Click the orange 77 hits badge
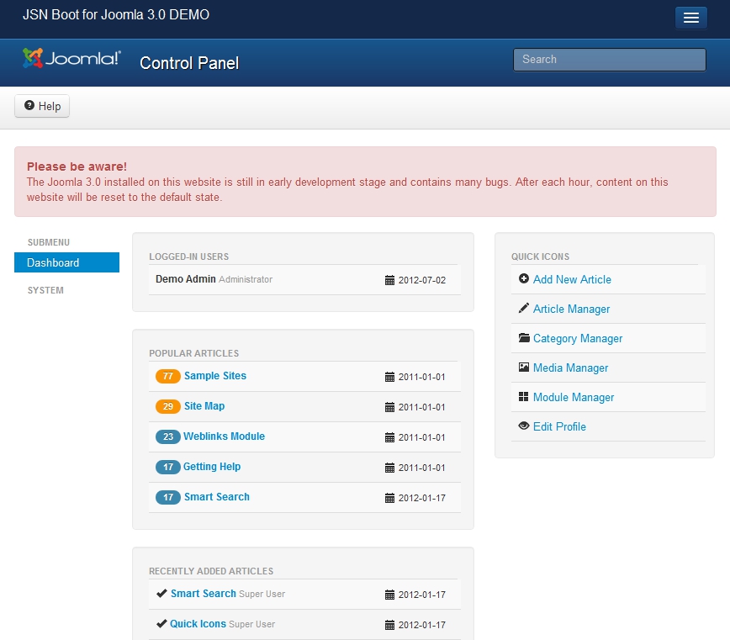 coord(168,376)
